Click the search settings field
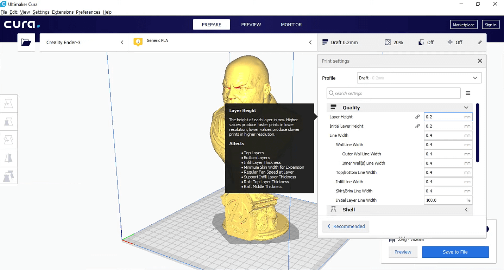Viewport: 504px width, 270px height. [x=393, y=93]
